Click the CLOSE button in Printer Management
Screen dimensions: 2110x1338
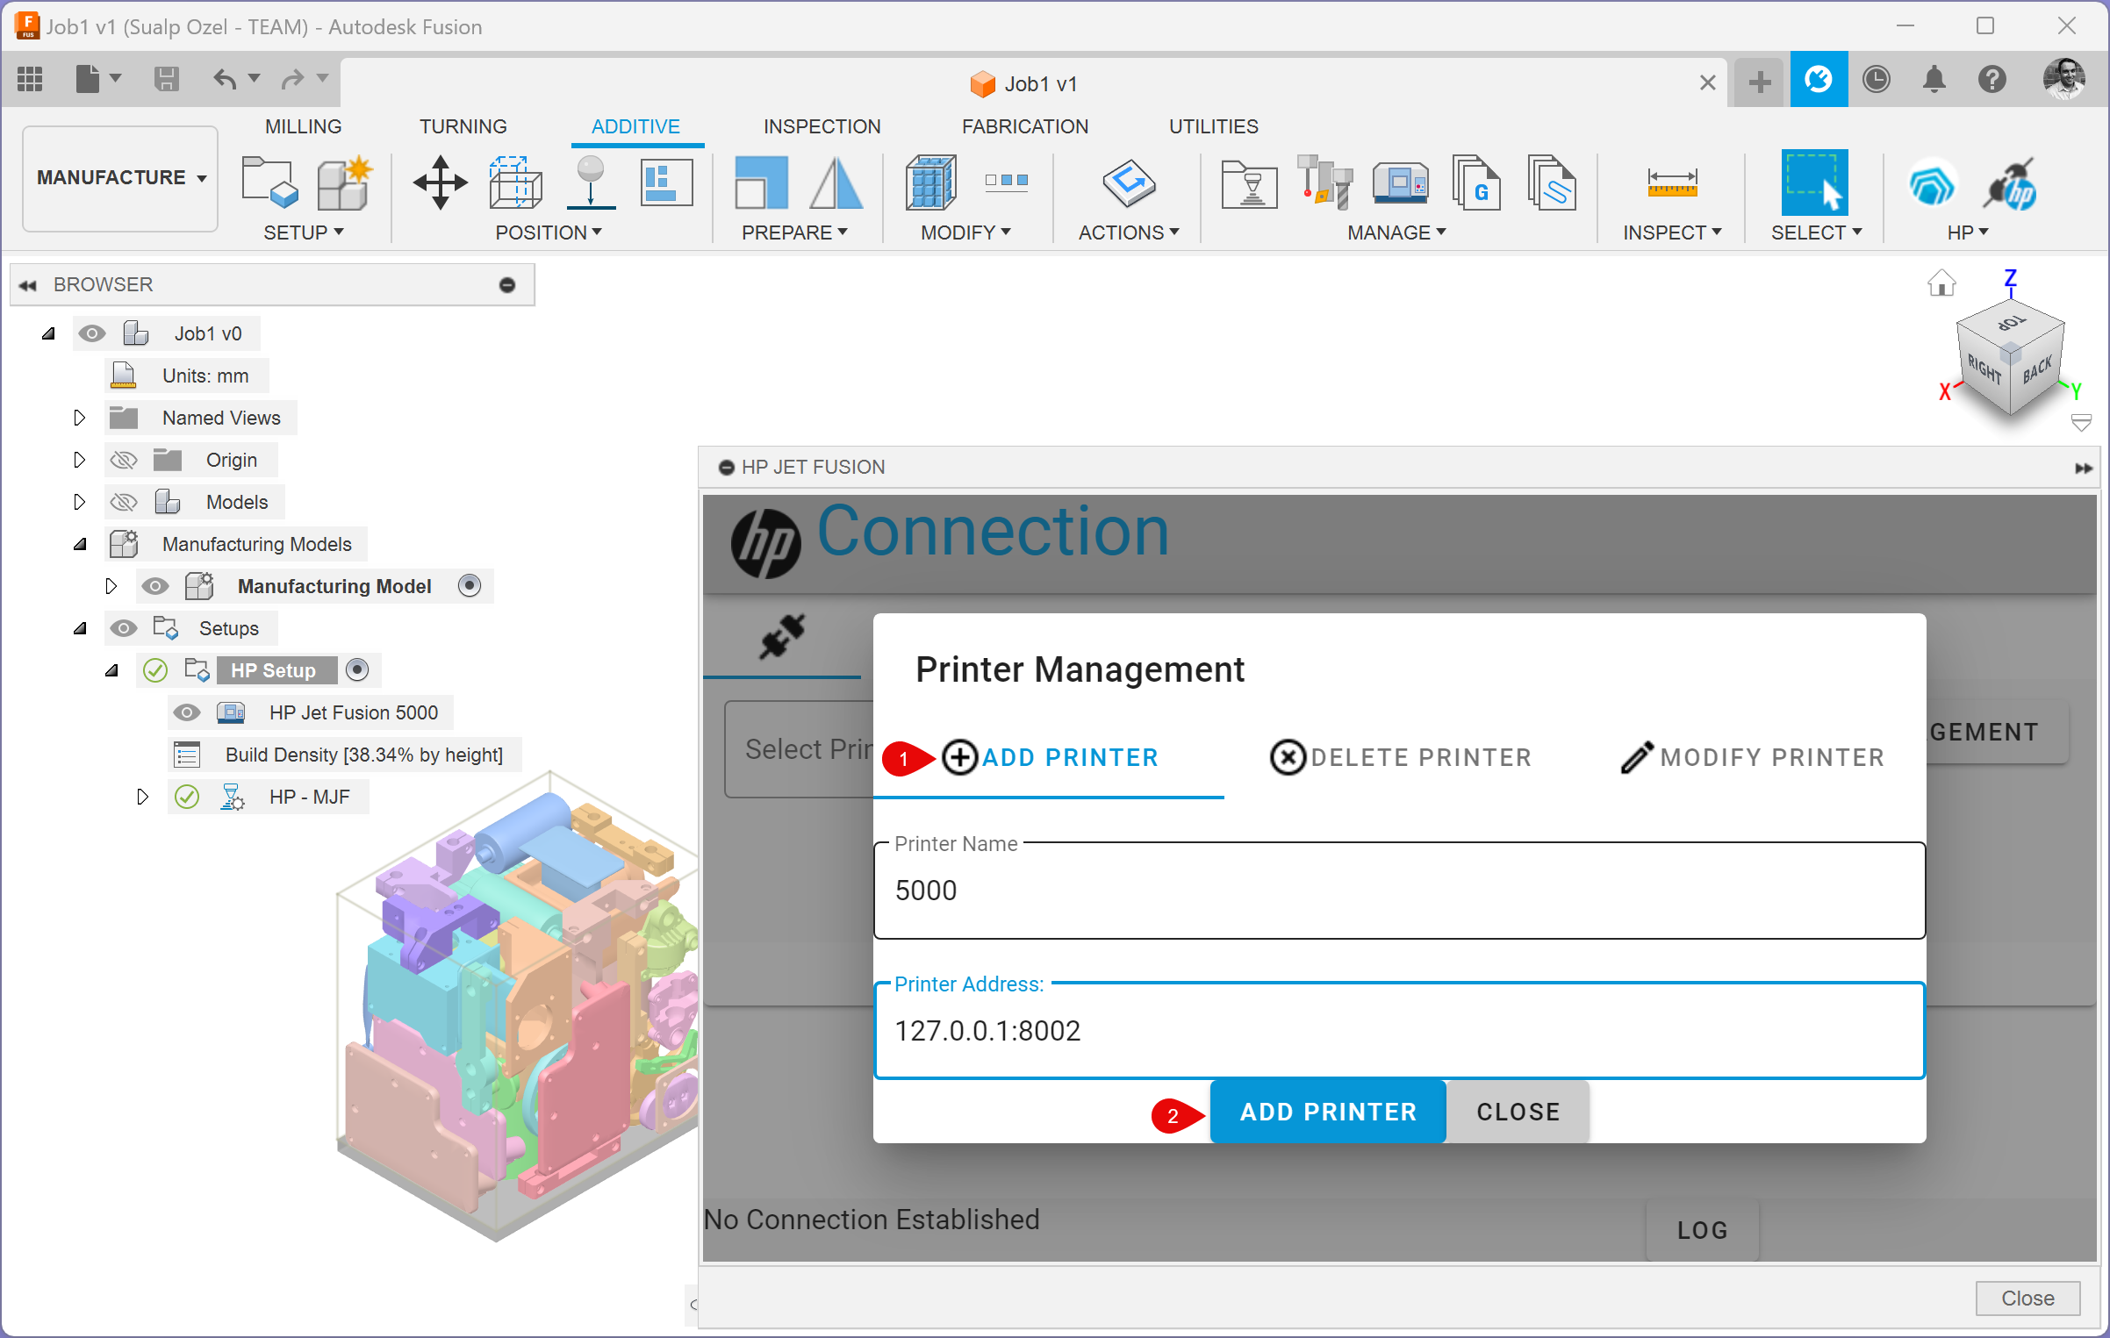(x=1517, y=1112)
